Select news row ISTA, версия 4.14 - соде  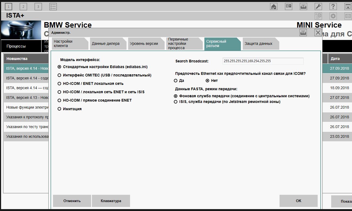click(26, 78)
